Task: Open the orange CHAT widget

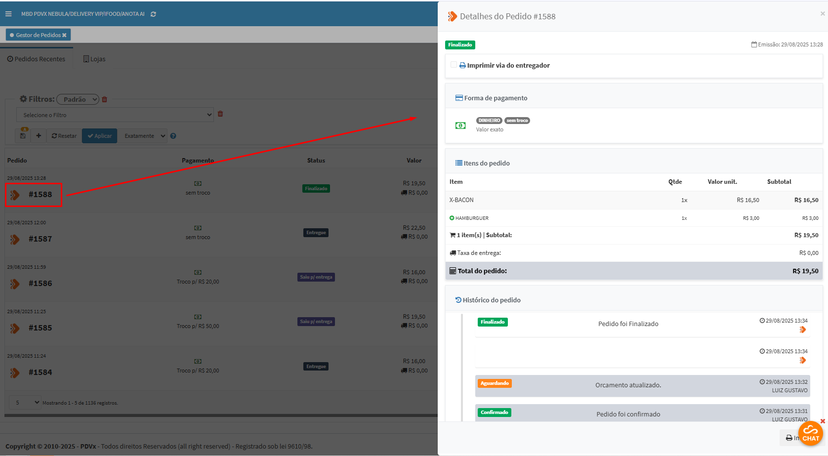Action: (810, 434)
